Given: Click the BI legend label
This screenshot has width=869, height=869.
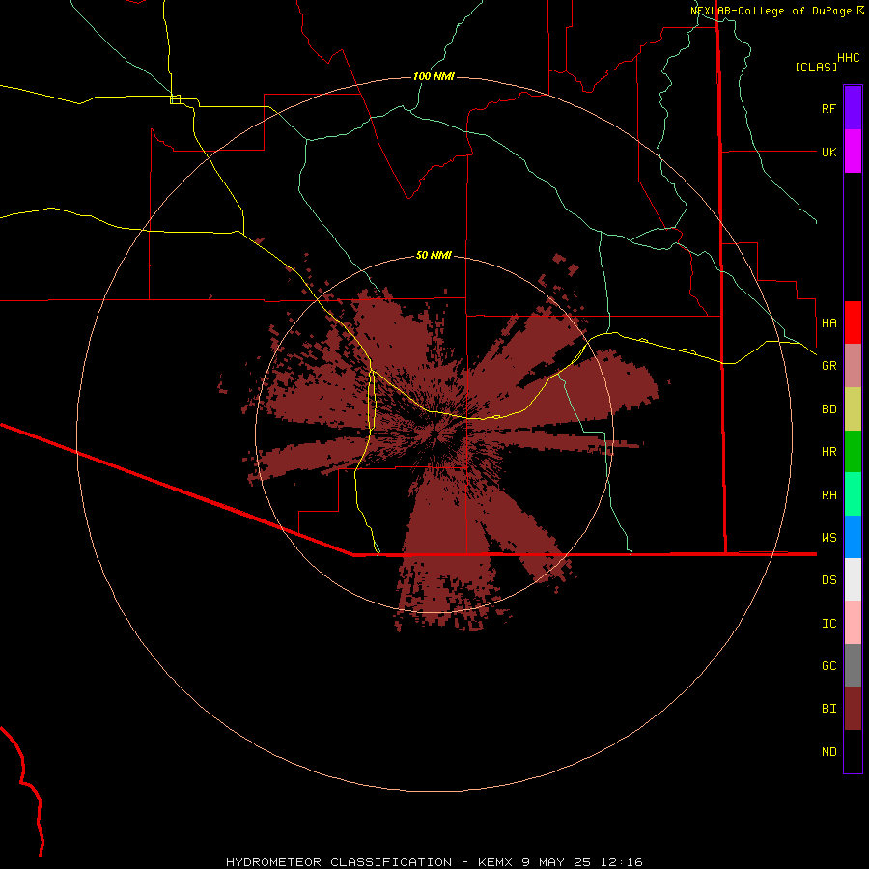Looking at the screenshot, I should (828, 709).
